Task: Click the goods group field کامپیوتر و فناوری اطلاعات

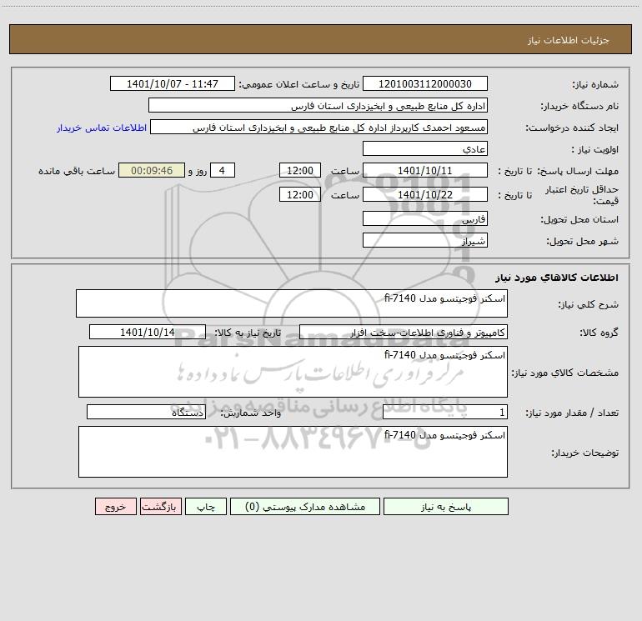Action: point(404,332)
